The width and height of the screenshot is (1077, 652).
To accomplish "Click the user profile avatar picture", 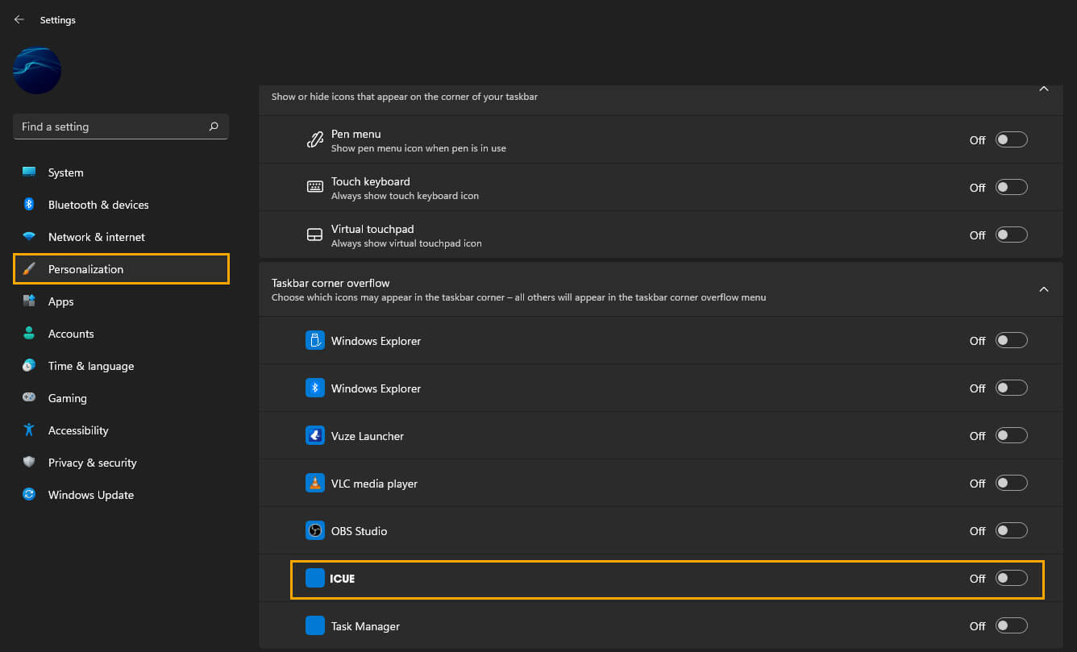I will 37,70.
